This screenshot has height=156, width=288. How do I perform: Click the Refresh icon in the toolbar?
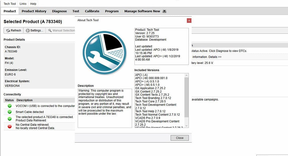tap(8, 30)
